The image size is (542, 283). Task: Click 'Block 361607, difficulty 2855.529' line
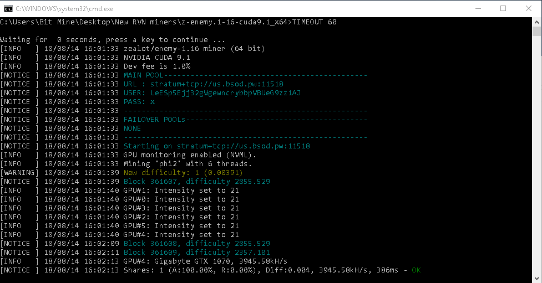coord(197,182)
